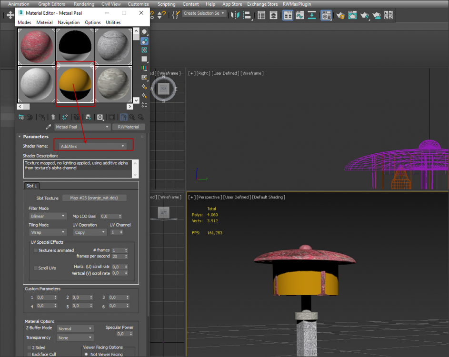Viewport: 449px width, 357px height.
Task: Toggle the 2 Sided checkbox
Action: 30,348
